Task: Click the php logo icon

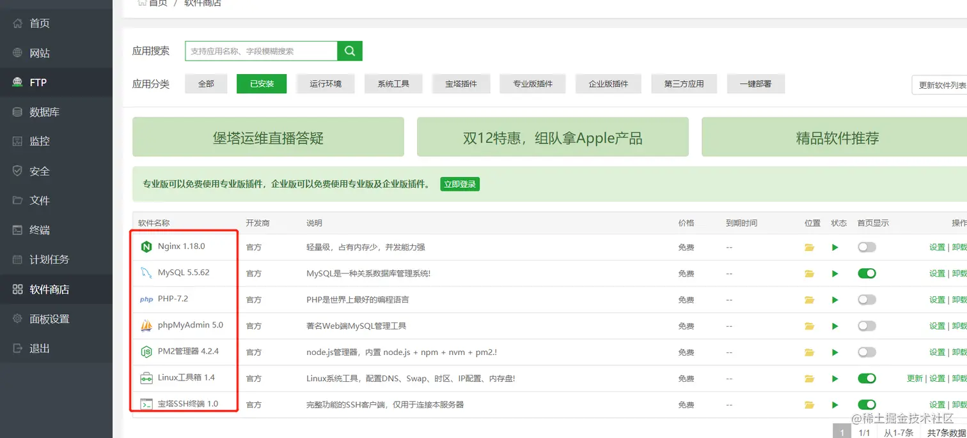Action: 146,299
